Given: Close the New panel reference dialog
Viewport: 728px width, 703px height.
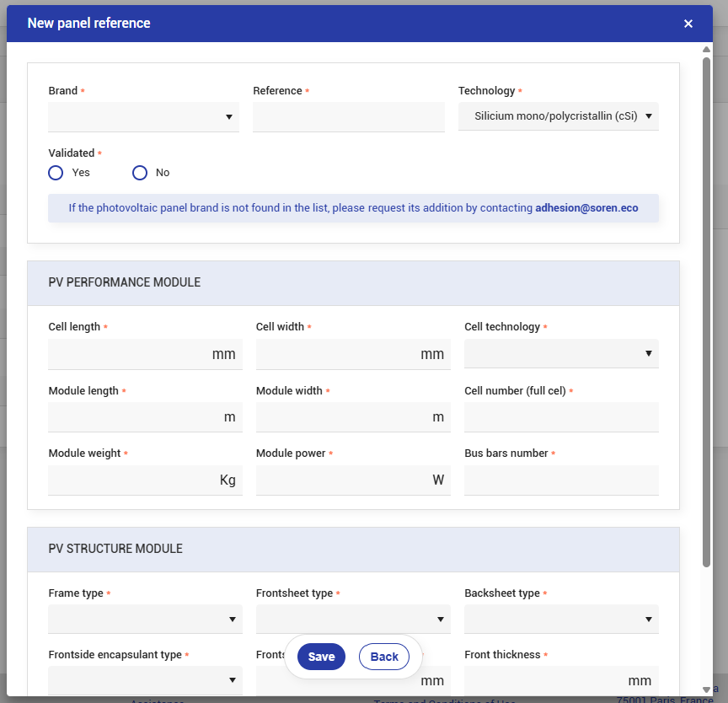Looking at the screenshot, I should [688, 24].
